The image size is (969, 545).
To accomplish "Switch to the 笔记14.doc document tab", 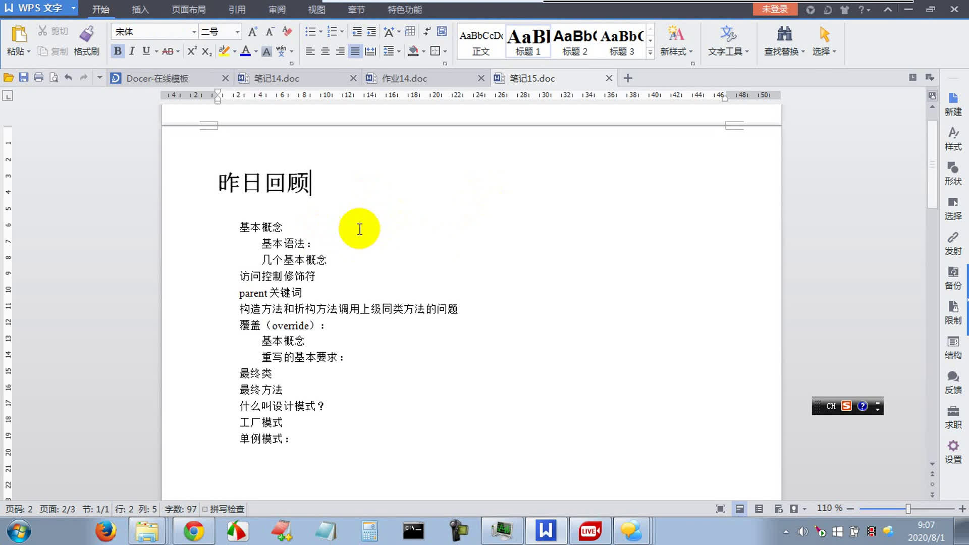I will coord(277,78).
